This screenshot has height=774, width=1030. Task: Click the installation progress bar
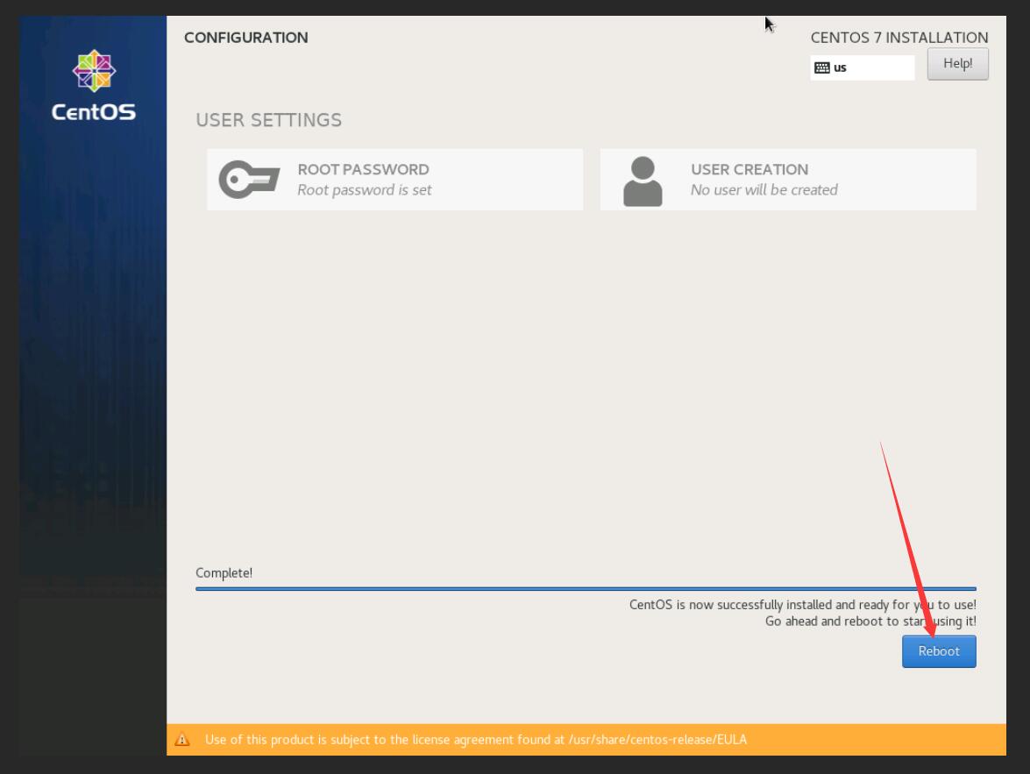pyautogui.click(x=586, y=589)
